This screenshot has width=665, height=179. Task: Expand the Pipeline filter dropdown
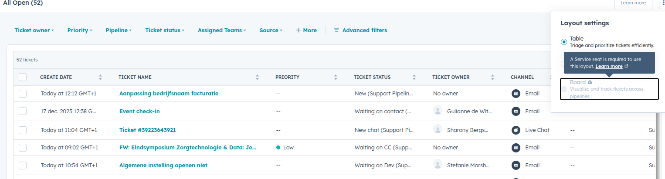[119, 30]
